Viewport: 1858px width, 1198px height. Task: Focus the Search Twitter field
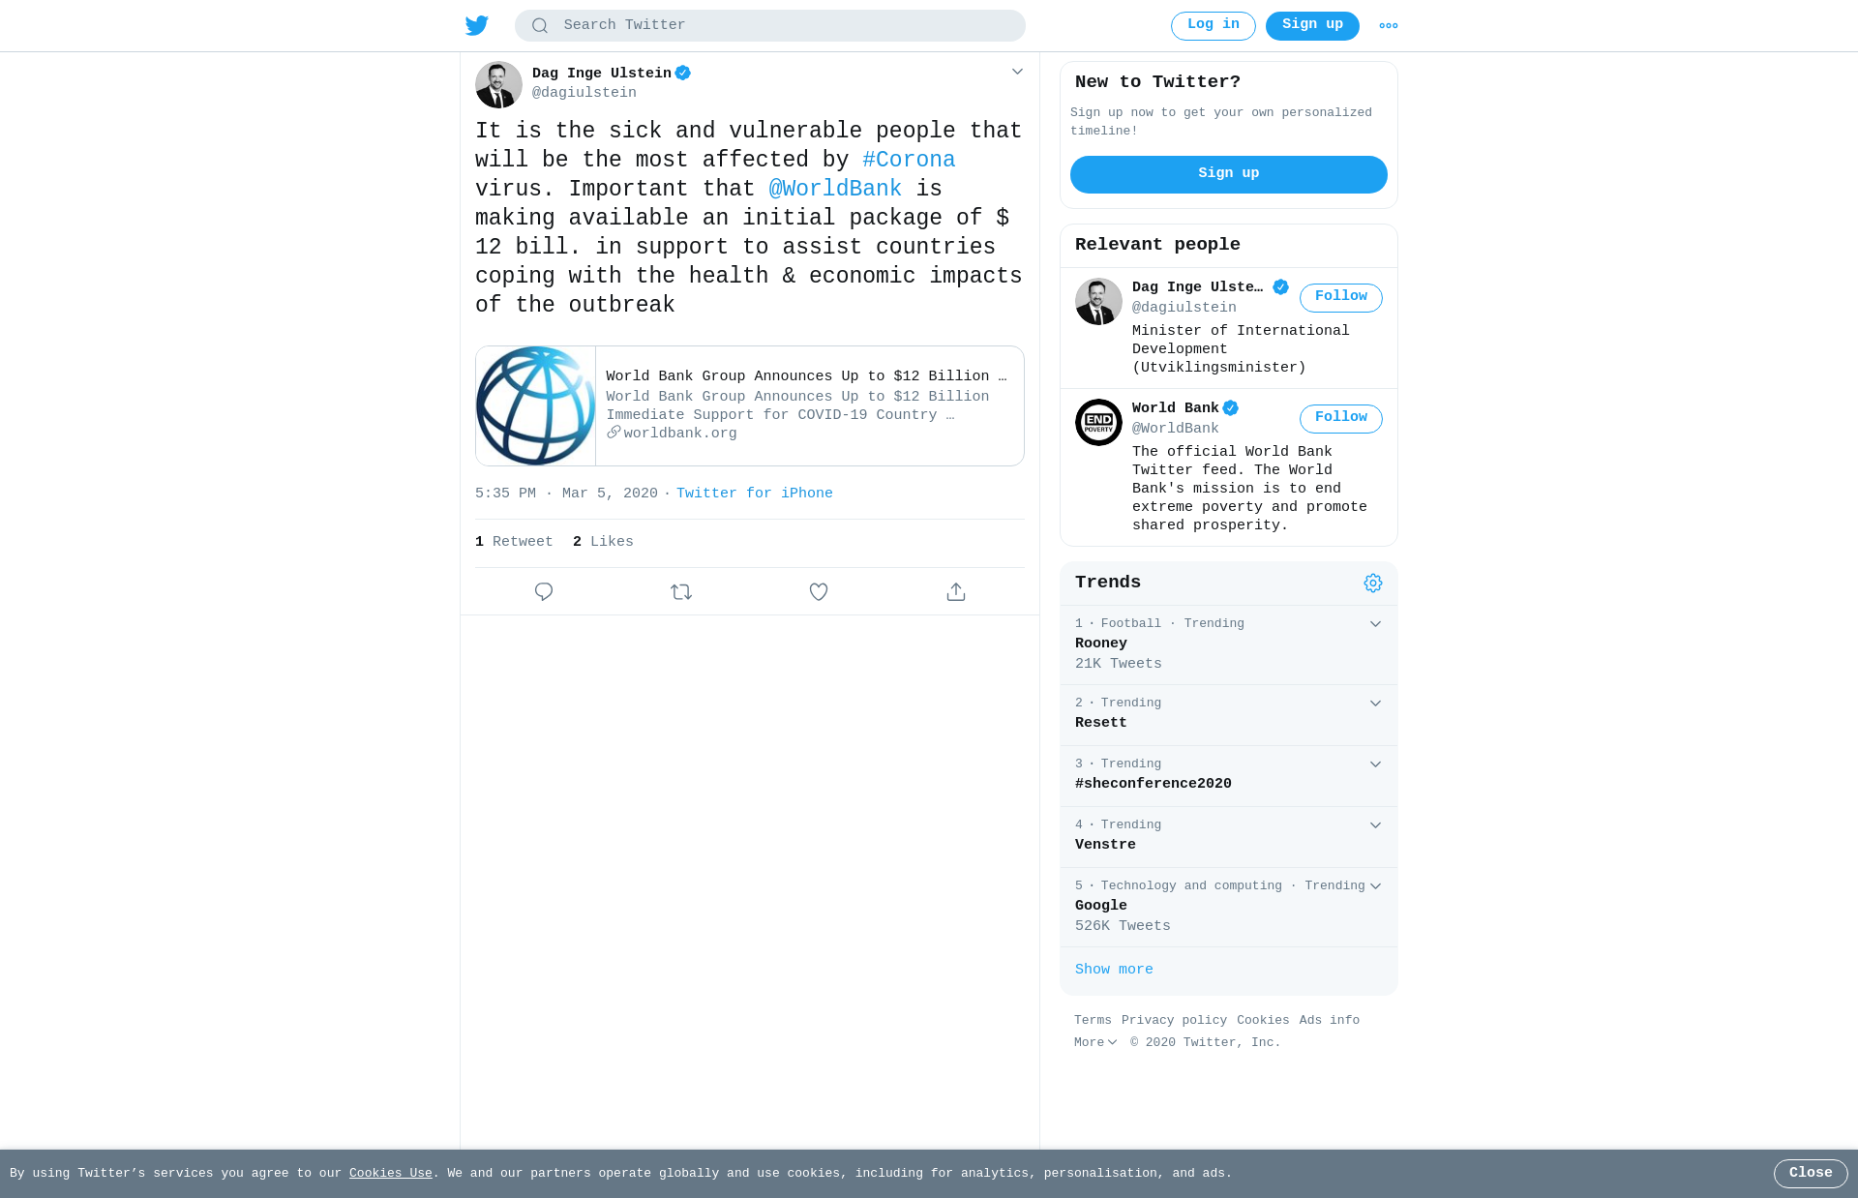click(770, 26)
